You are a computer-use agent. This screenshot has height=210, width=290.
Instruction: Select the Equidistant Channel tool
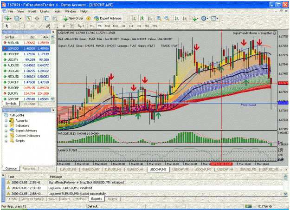point(48,26)
